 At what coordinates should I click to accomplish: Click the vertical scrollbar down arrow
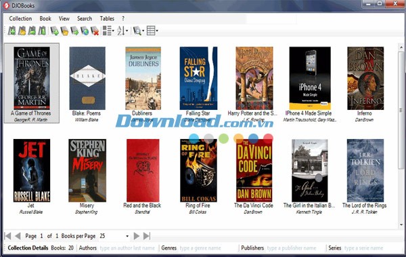coord(401,225)
